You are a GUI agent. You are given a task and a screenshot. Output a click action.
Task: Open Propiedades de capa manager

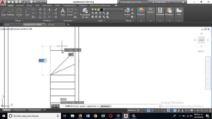click(85, 13)
